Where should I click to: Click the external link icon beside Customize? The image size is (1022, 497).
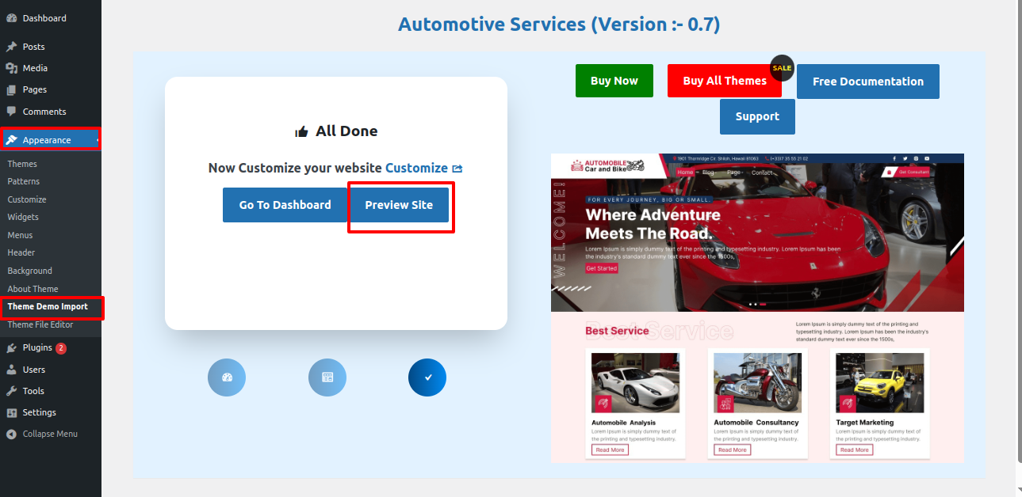(x=457, y=169)
